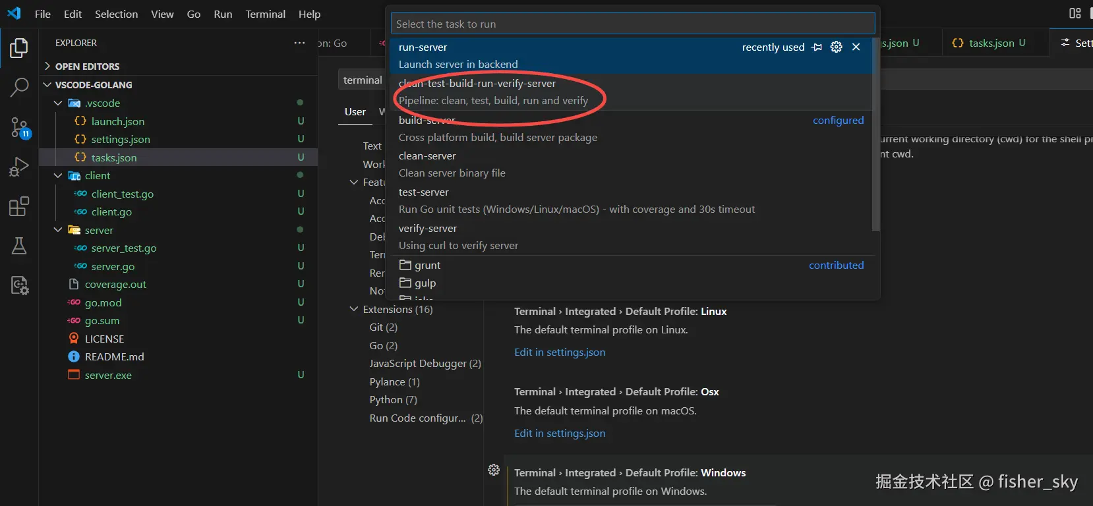Open the Terminal menu
Image resolution: width=1093 pixels, height=506 pixels.
tap(266, 14)
